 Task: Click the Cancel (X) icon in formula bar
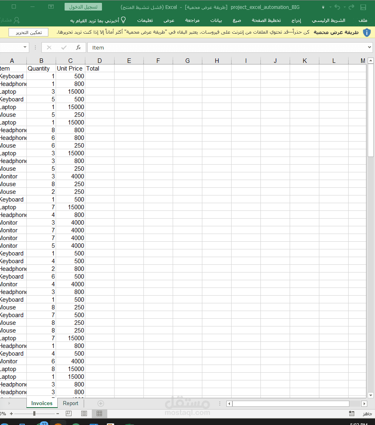coord(49,47)
